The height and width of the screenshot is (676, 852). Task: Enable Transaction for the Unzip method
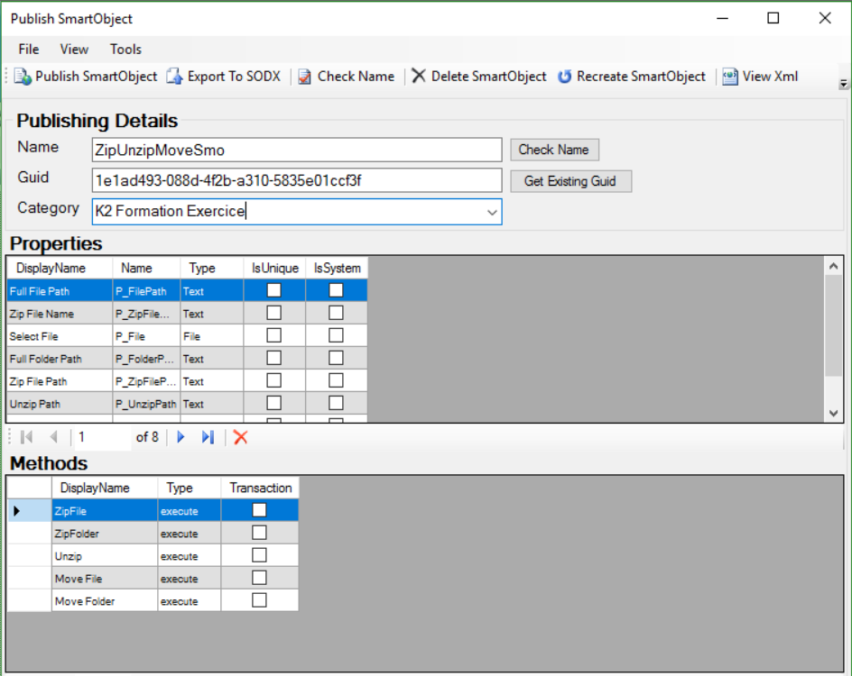point(259,555)
